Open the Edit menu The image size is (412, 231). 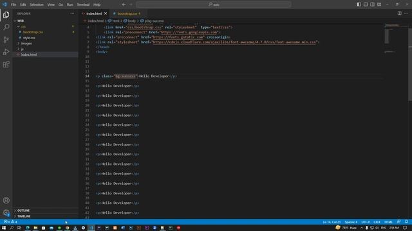pos(23,4)
